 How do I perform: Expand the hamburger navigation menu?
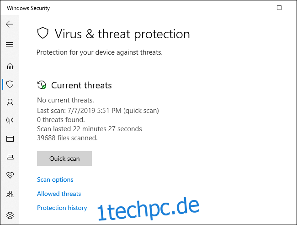tap(10, 44)
